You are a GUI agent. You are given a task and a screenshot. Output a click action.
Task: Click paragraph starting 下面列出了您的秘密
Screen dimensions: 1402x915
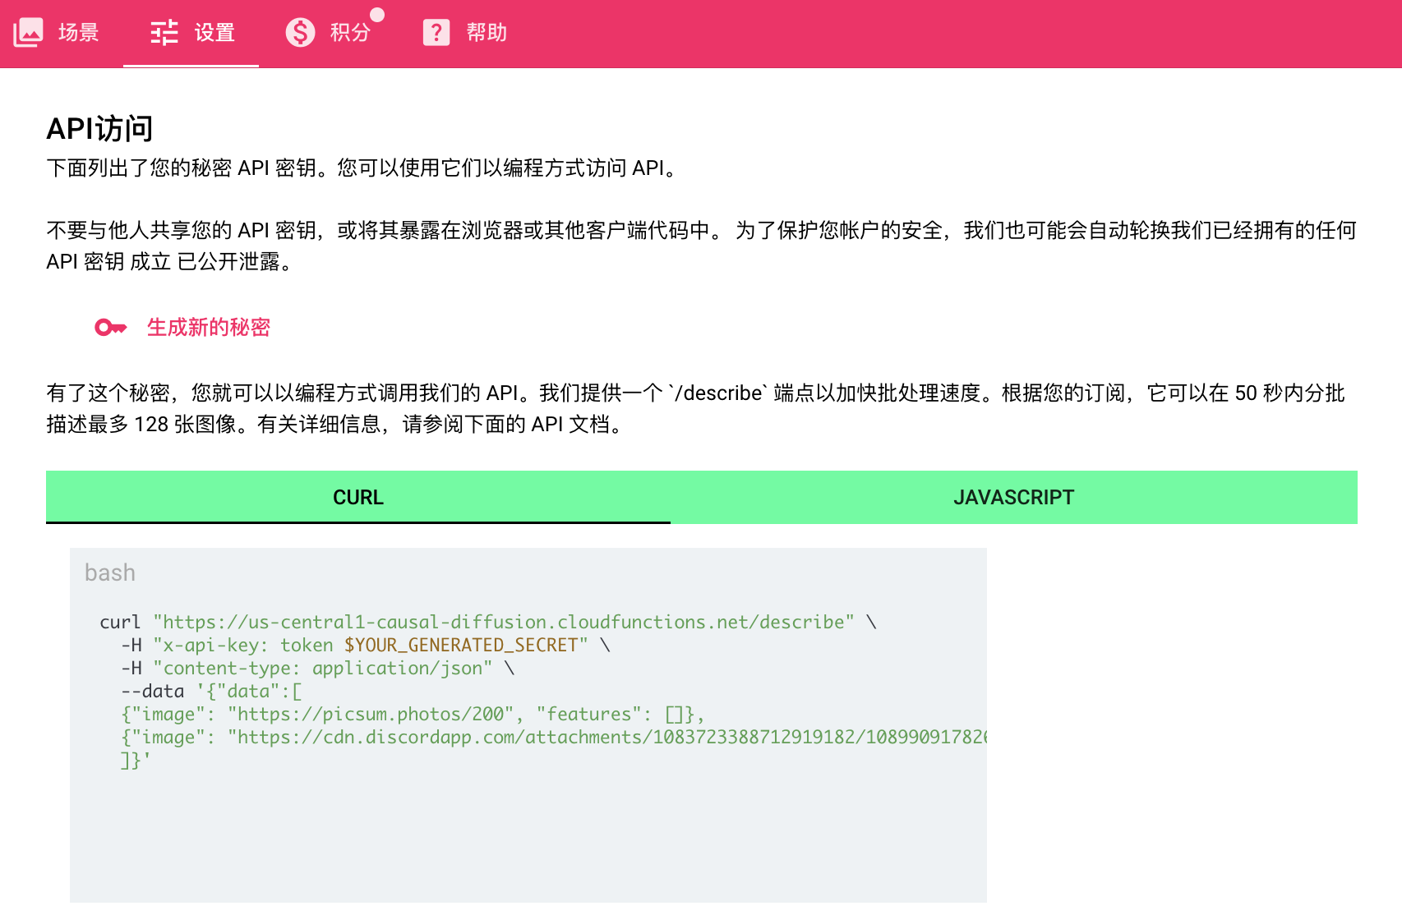tap(362, 168)
